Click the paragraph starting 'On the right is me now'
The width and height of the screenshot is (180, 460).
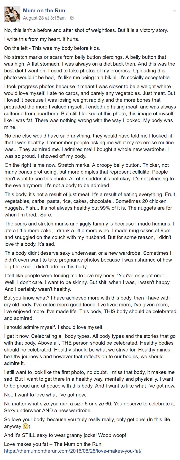89,175
